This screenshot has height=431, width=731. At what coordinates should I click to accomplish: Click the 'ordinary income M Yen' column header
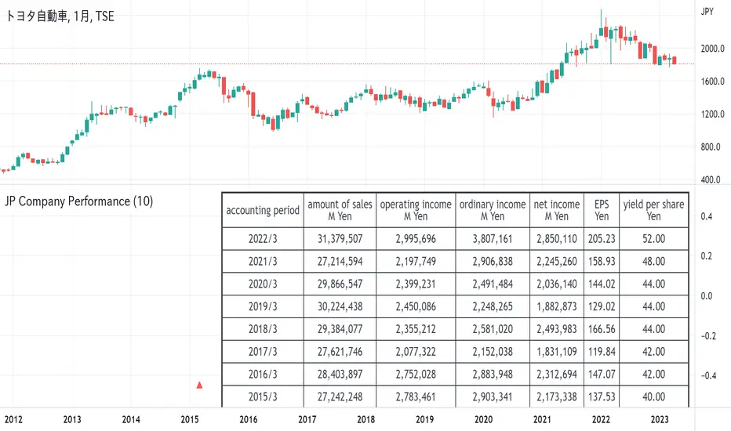493,210
